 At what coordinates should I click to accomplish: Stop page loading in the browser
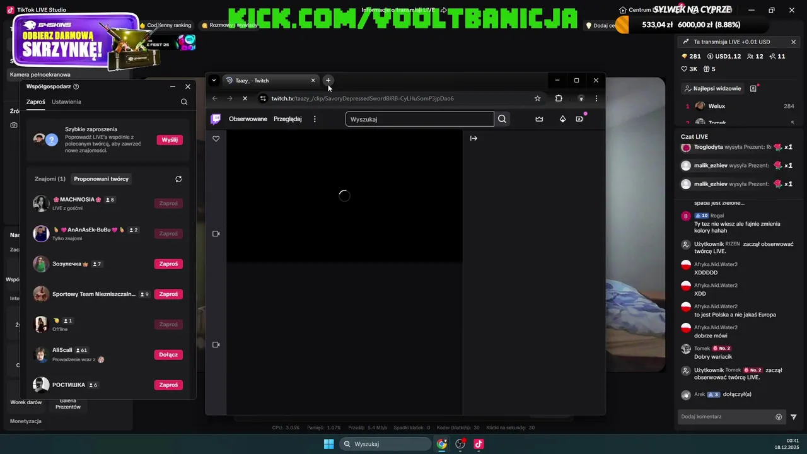pyautogui.click(x=245, y=98)
